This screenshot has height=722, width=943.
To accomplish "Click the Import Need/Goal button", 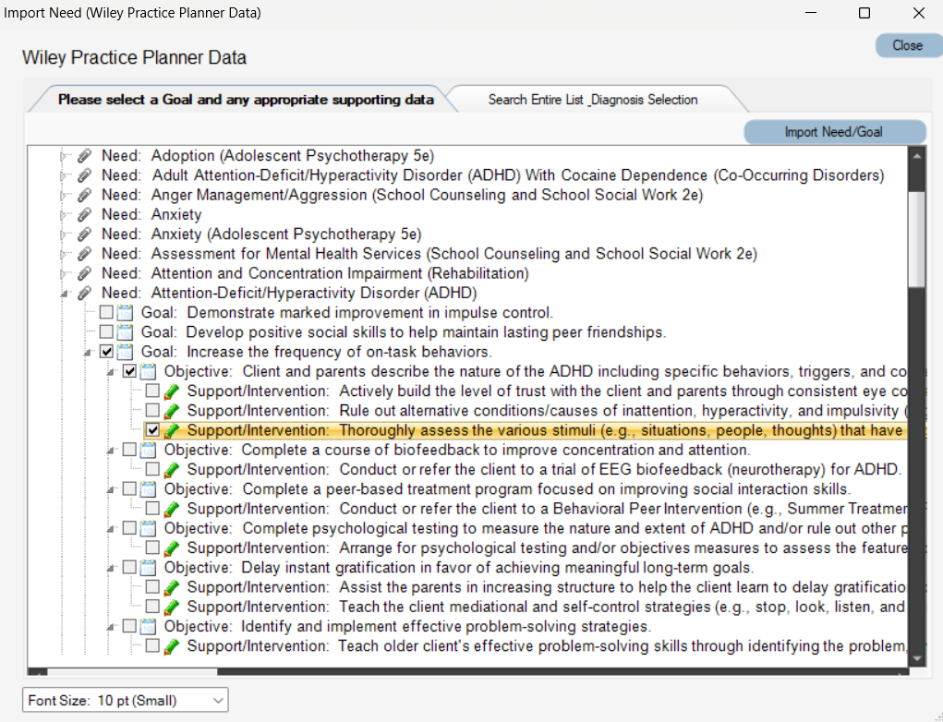I will click(x=833, y=132).
